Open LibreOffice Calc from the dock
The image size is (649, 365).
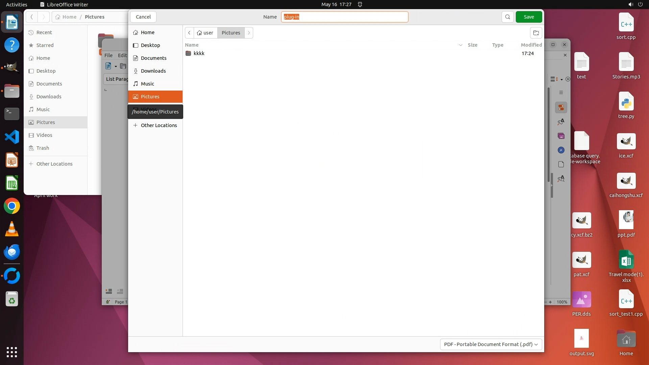(12, 184)
